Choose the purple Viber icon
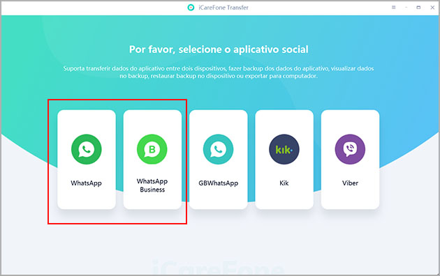Image resolution: width=440 pixels, height=276 pixels. tap(350, 149)
